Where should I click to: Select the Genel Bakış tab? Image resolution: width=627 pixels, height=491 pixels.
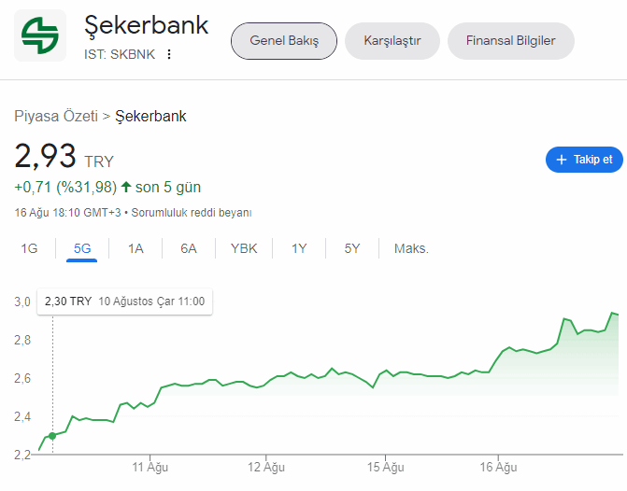[x=284, y=41]
